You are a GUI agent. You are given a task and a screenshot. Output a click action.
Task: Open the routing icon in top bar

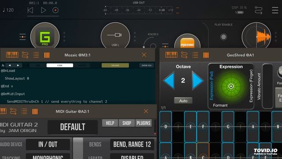tap(259, 10)
